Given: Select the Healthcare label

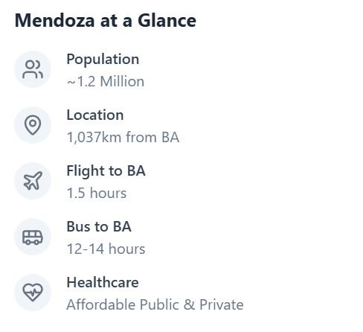Looking at the screenshot, I should 103,282.
